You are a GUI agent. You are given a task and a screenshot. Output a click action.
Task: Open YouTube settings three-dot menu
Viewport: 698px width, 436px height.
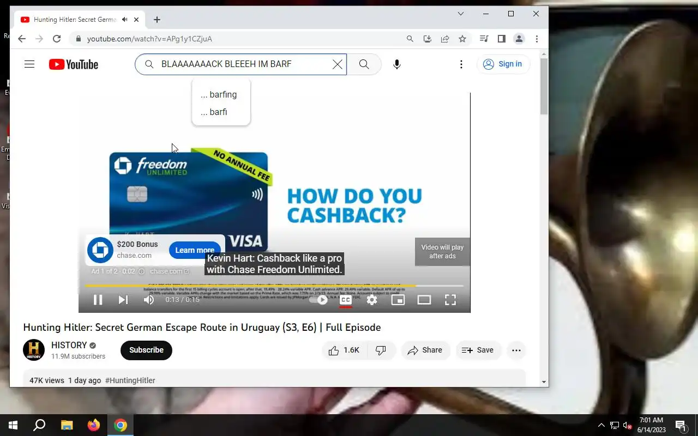coord(461,64)
